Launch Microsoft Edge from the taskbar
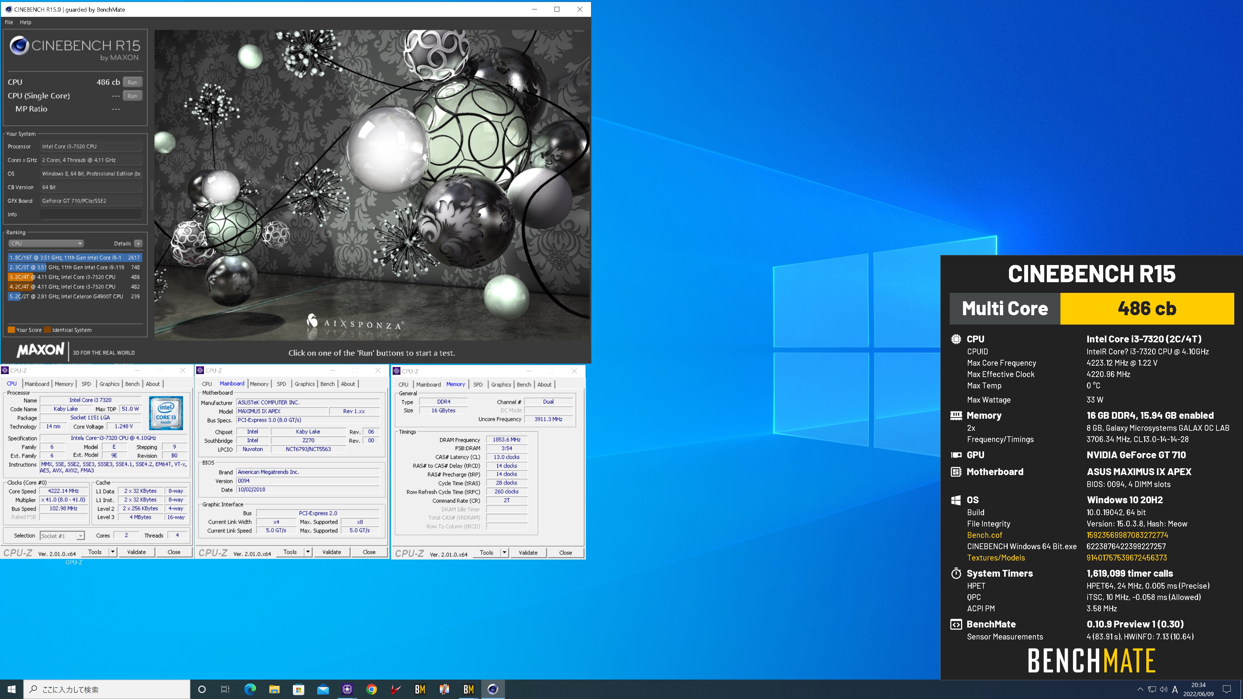The height and width of the screenshot is (699, 1243). click(x=250, y=689)
